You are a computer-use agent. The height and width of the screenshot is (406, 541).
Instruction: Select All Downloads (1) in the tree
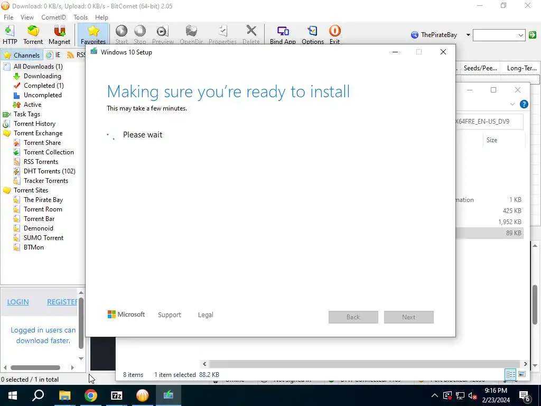[38, 66]
